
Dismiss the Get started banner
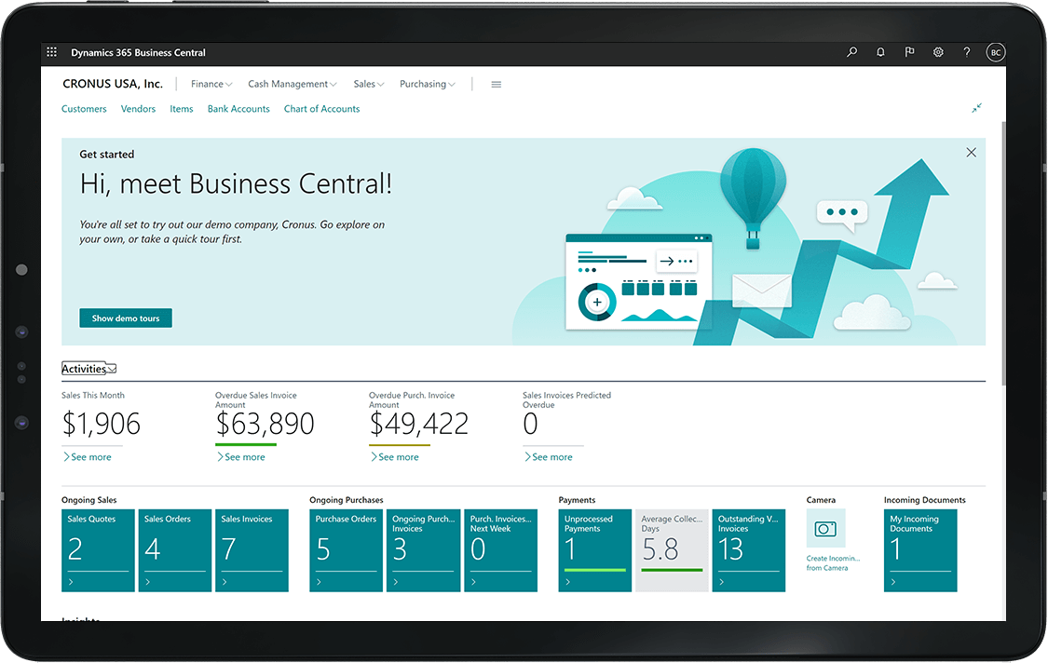(x=972, y=153)
